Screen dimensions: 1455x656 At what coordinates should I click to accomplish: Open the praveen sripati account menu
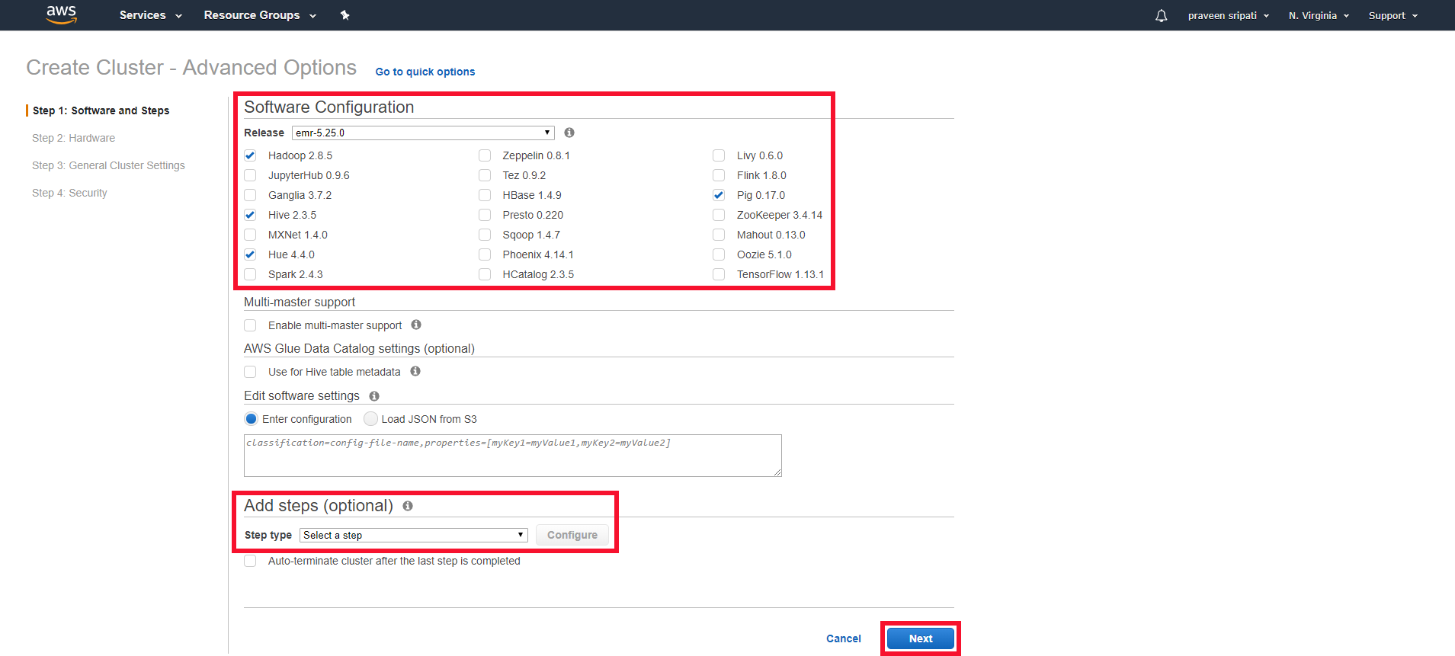point(1229,16)
